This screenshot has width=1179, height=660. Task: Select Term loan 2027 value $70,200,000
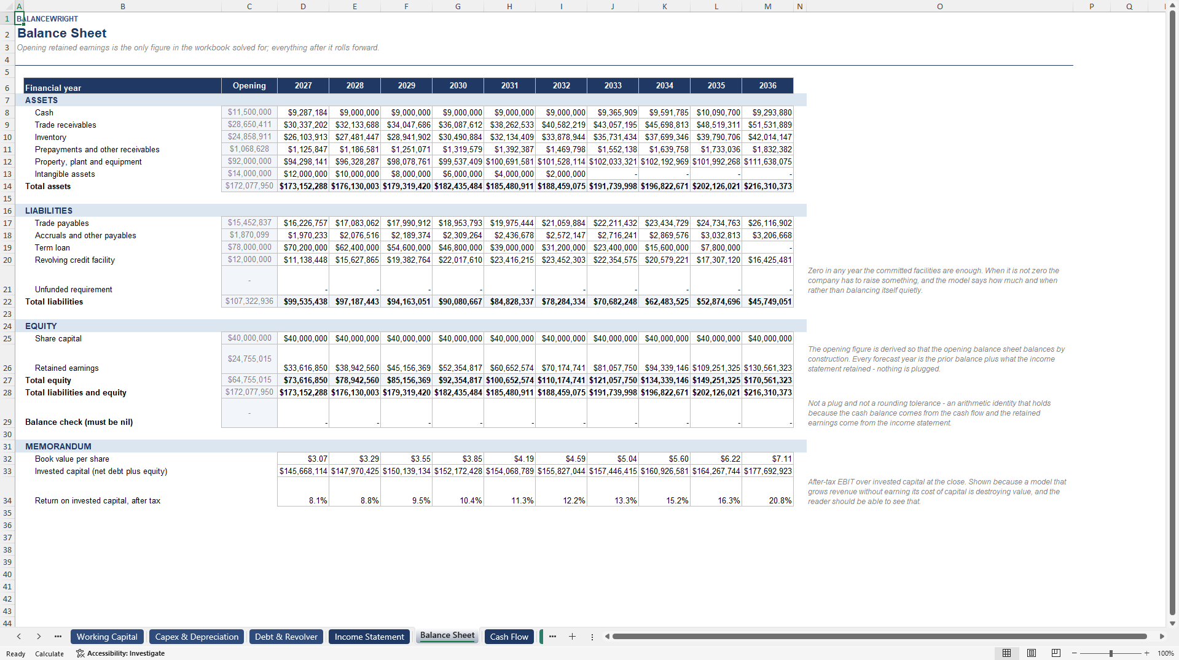point(303,247)
